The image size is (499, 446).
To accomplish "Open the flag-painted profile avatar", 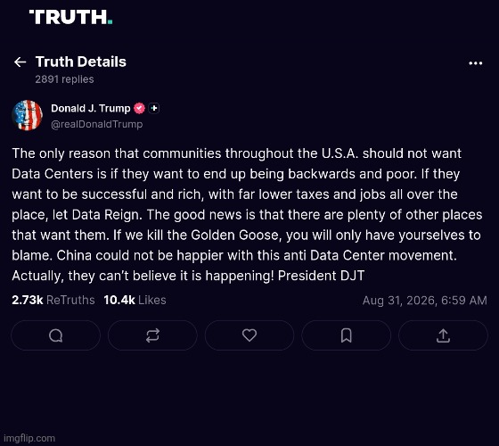I will click(x=27, y=115).
